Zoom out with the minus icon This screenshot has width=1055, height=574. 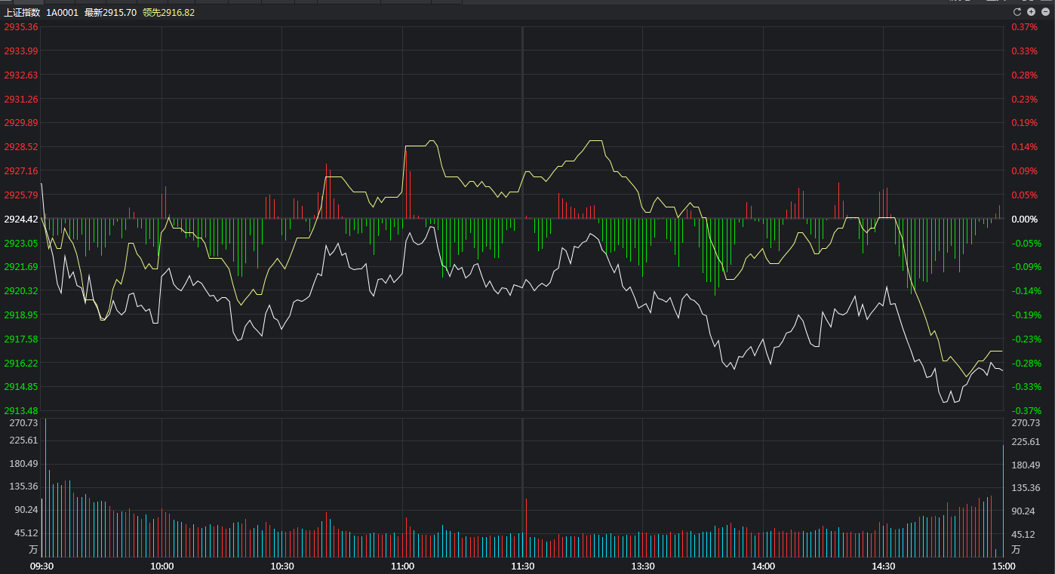[1044, 12]
